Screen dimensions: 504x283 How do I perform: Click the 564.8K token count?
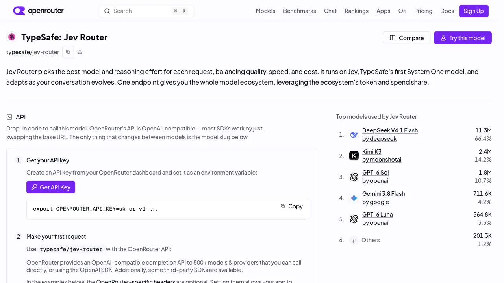pos(482,215)
